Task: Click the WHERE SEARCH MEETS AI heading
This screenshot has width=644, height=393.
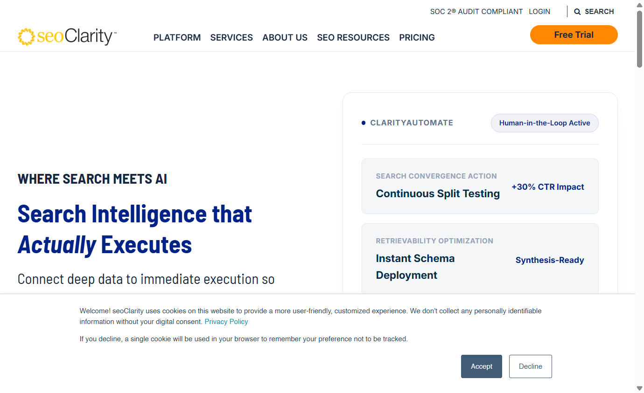Action: 92,179
